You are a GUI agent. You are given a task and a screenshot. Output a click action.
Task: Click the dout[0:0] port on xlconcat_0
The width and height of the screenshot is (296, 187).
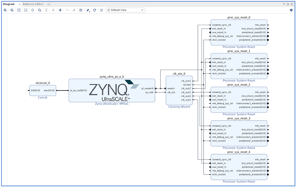click(49, 90)
